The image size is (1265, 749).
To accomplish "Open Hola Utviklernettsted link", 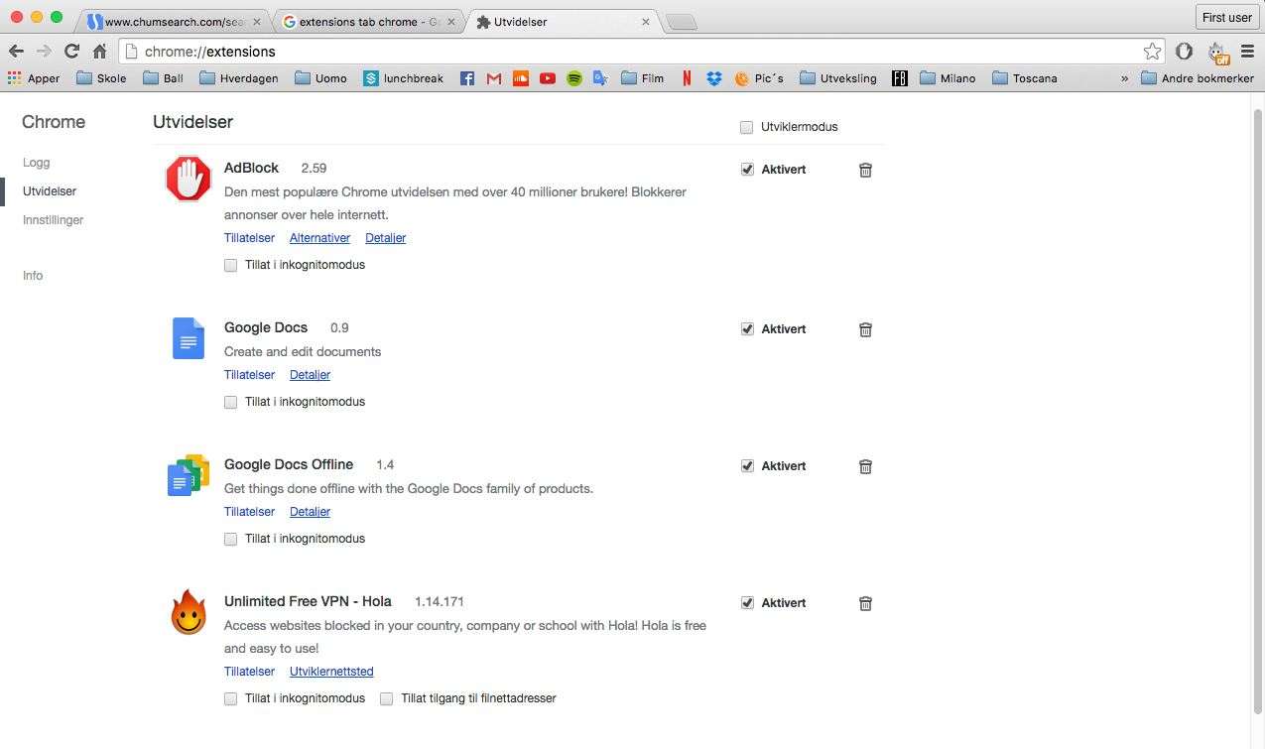I will (331, 672).
